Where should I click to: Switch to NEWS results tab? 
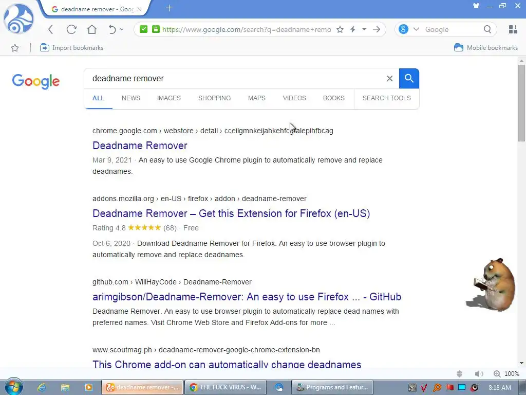point(131,98)
